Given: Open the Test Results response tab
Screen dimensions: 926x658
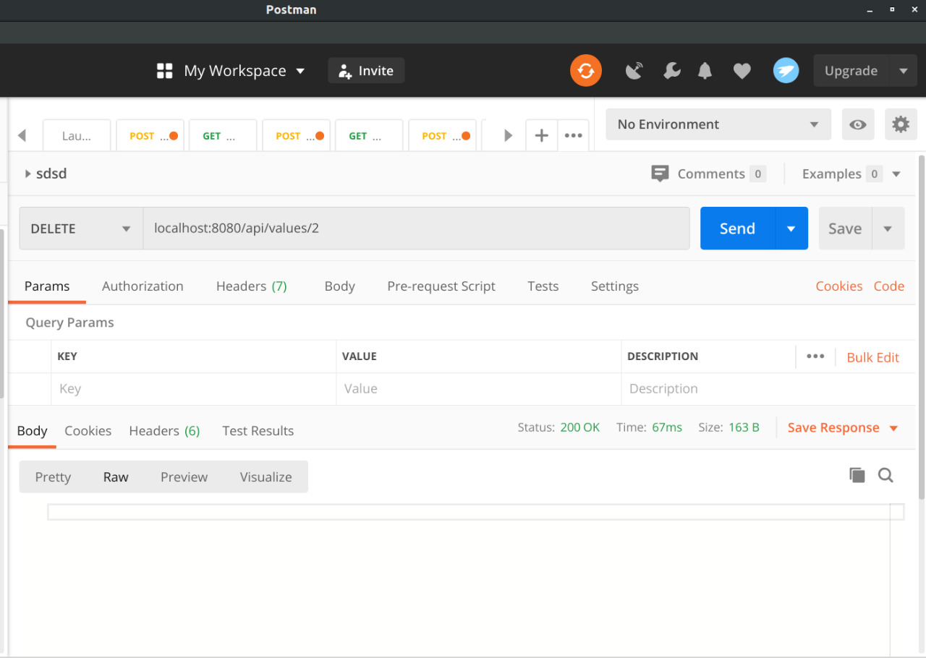Looking at the screenshot, I should [x=258, y=431].
